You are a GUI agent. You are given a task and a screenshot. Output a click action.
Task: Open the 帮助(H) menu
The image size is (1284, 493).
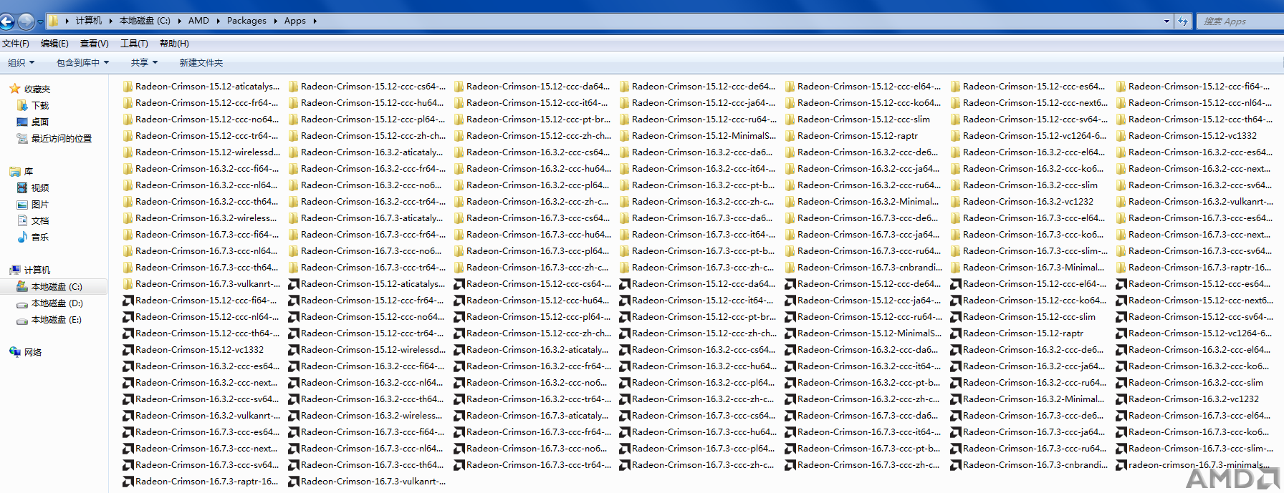pos(174,44)
